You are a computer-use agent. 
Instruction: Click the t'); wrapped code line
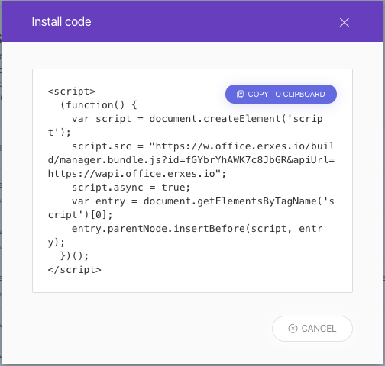(x=60, y=133)
